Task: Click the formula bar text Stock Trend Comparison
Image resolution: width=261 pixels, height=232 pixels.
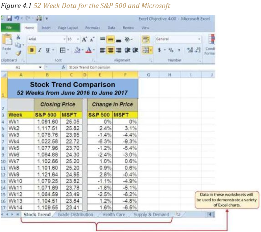Action: click(x=90, y=67)
